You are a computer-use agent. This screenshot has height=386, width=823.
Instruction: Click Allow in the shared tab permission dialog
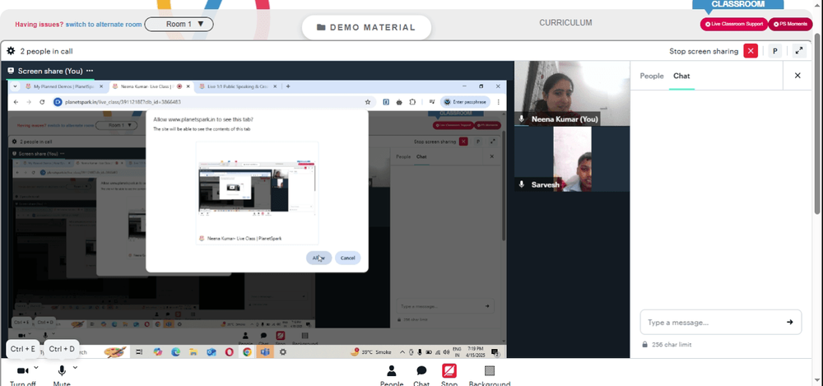(x=319, y=258)
